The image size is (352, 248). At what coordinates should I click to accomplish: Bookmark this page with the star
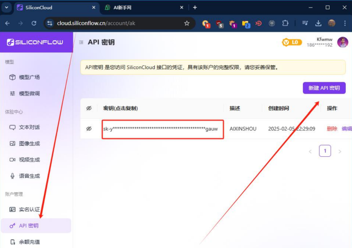[187, 23]
